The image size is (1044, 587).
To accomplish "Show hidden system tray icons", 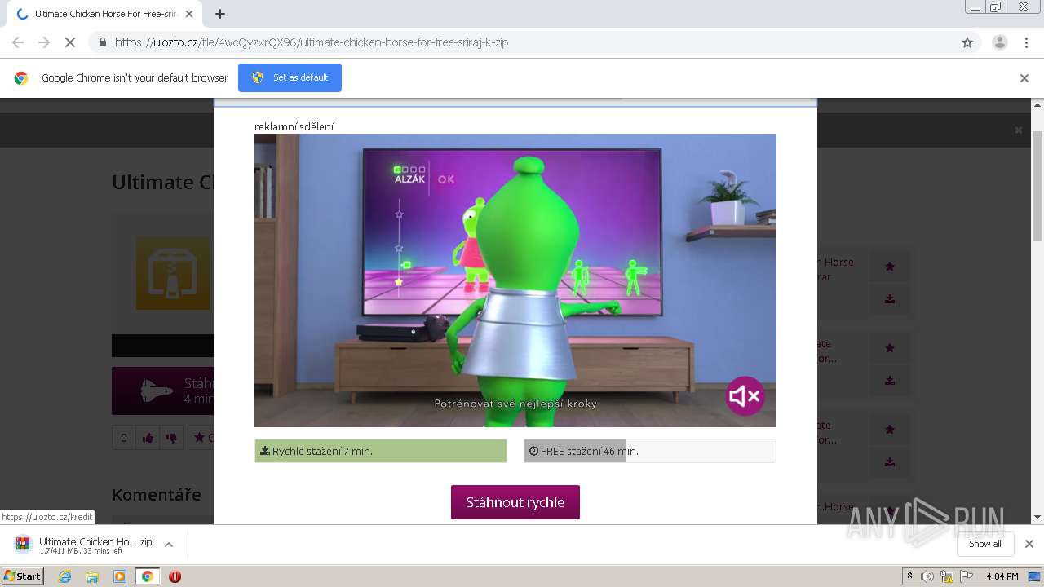I will click(909, 576).
